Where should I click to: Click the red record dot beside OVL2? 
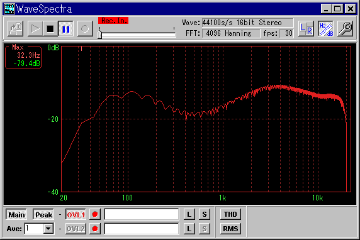(95, 229)
